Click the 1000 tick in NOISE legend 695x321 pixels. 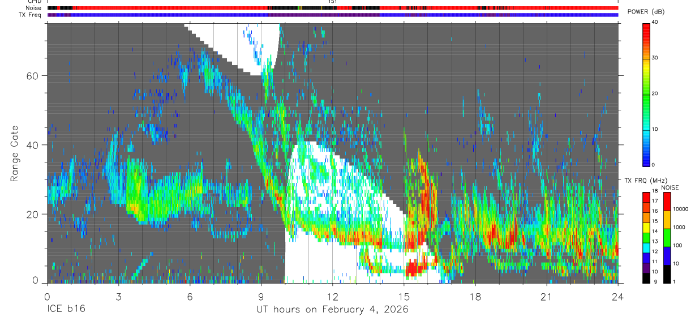pyautogui.click(x=679, y=227)
